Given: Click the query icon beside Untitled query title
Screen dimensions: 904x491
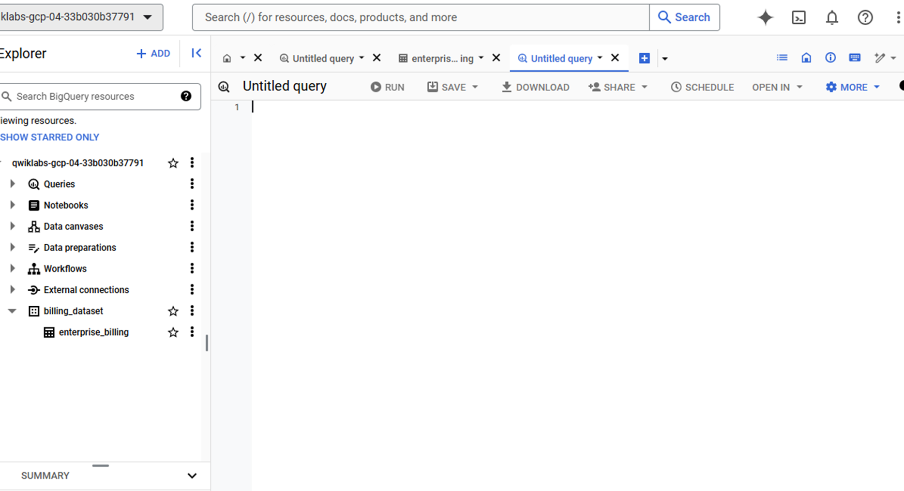Looking at the screenshot, I should [x=224, y=87].
